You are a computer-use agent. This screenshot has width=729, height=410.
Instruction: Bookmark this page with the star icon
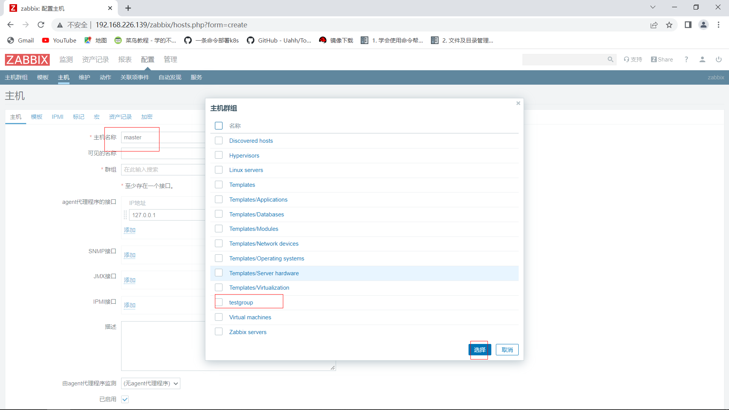click(669, 25)
